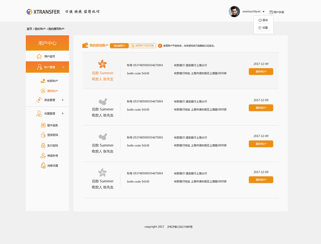Open 消息设置 settings item
This screenshot has width=321, height=244.
click(53, 166)
